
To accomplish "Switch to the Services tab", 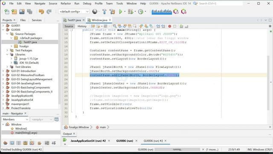I will (37, 20).
